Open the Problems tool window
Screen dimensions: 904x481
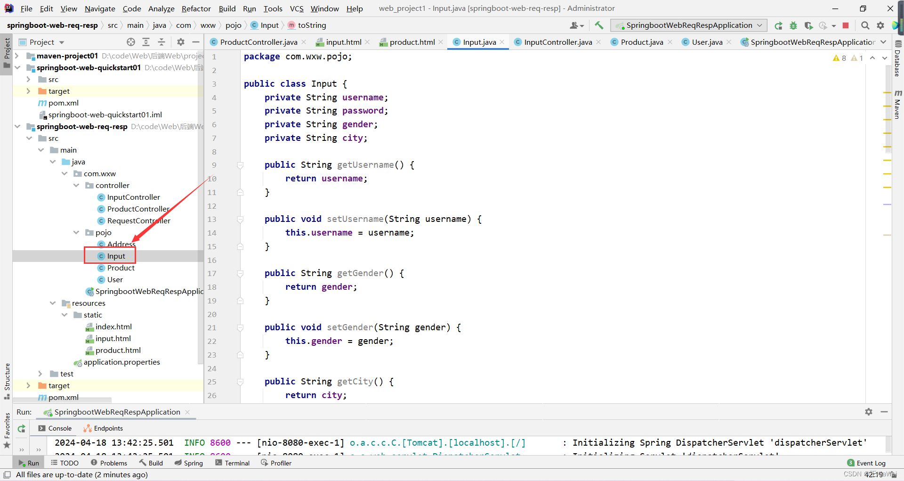point(109,463)
